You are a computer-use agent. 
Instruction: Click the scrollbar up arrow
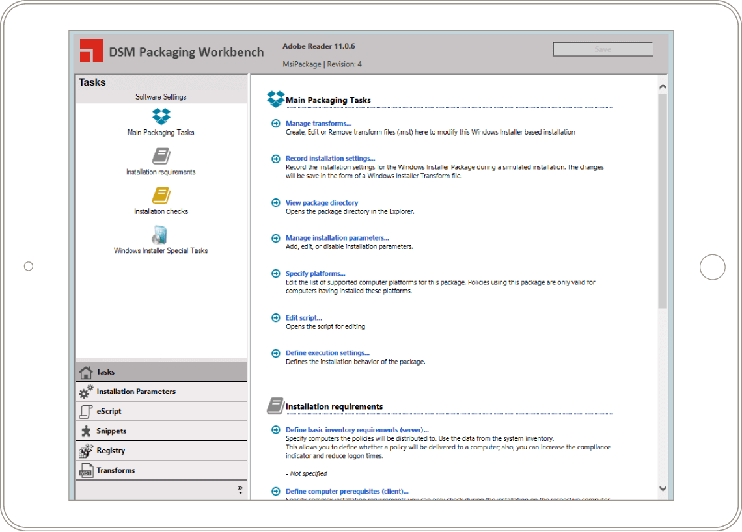(663, 86)
